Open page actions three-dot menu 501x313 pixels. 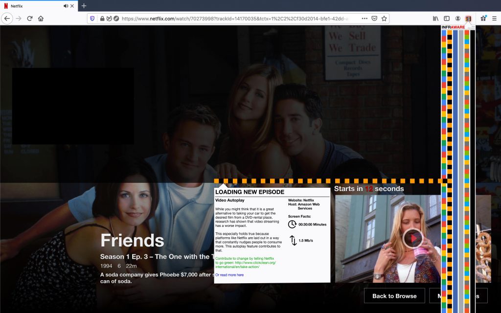(364, 19)
